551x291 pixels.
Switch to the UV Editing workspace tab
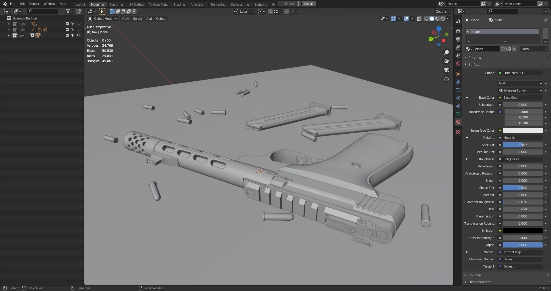136,4
